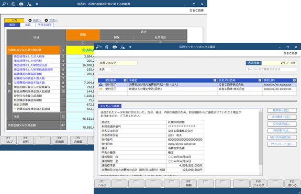Go to the previous table via the 前表へ link
This screenshot has height=194, width=301.
(37, 20)
